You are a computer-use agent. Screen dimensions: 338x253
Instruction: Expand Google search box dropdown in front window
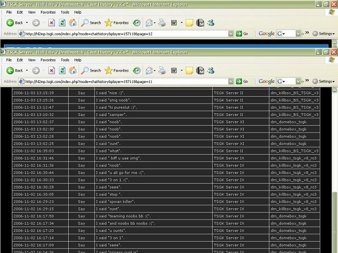(x=298, y=81)
